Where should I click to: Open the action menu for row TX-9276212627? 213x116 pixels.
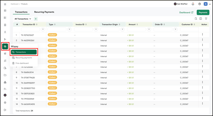tap(203, 34)
